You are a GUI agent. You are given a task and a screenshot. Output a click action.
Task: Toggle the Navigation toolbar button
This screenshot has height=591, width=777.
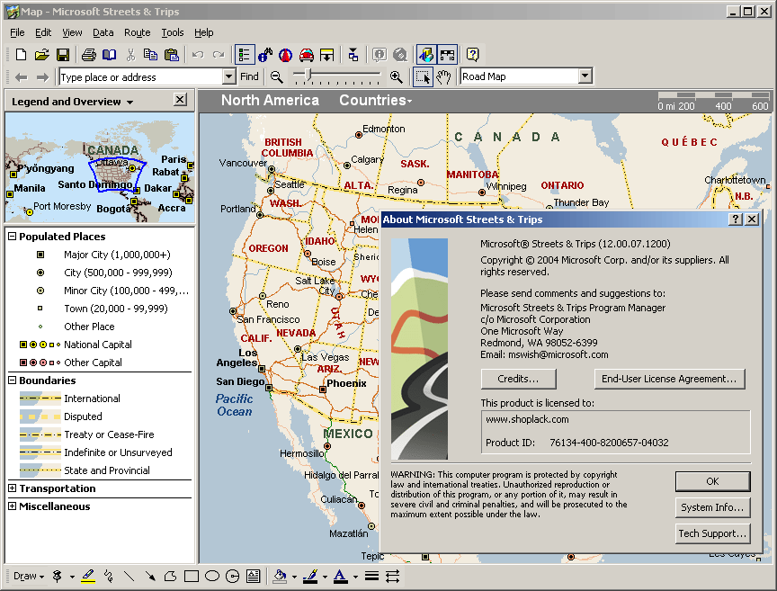pyautogui.click(x=447, y=55)
